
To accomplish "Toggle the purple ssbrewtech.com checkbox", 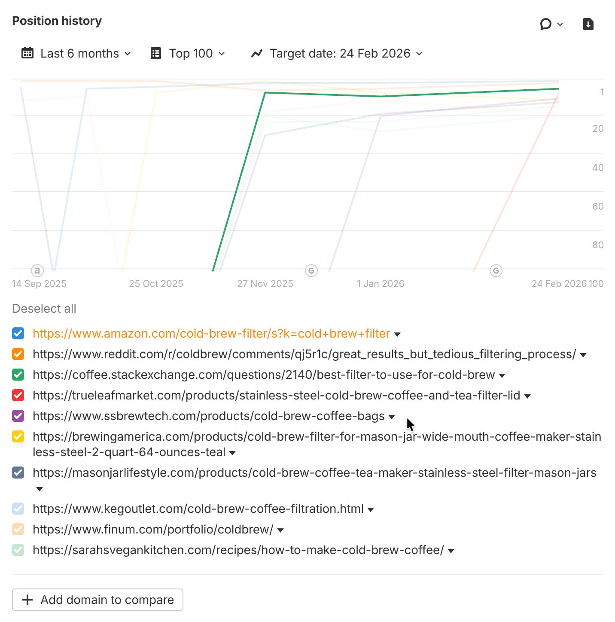I will tap(18, 416).
